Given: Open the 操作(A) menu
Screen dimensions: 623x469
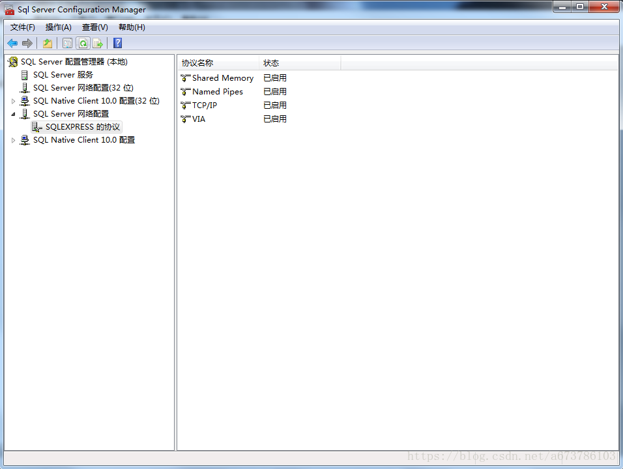Looking at the screenshot, I should click(x=59, y=27).
